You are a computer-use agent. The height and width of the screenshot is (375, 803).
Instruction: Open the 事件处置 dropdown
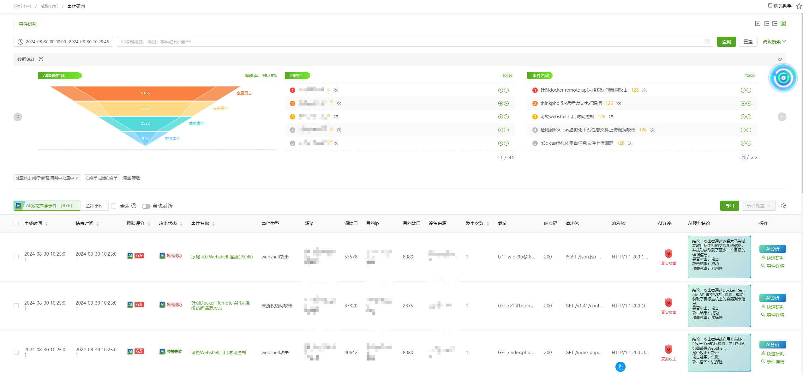point(758,206)
